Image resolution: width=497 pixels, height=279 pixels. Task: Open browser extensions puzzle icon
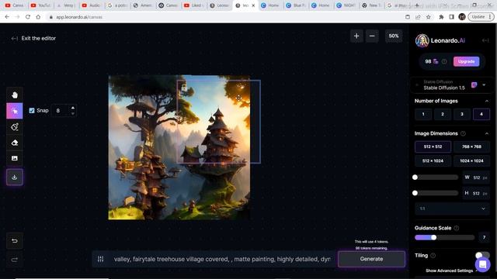coord(441,17)
